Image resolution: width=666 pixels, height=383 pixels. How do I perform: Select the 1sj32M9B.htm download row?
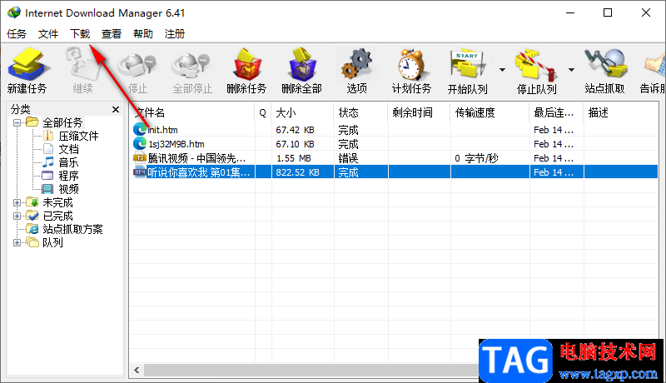click(394, 144)
